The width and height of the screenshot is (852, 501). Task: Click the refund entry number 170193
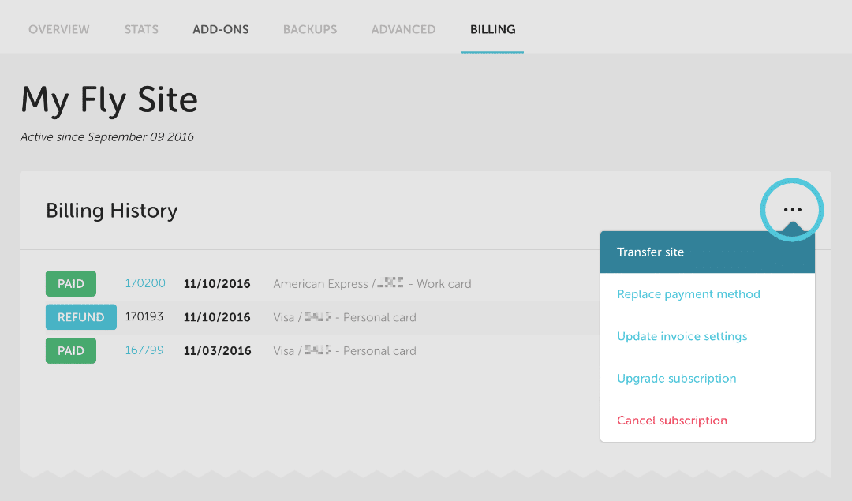click(x=144, y=317)
